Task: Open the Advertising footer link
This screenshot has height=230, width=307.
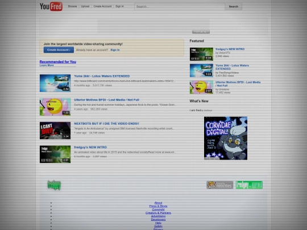Action: (158, 216)
